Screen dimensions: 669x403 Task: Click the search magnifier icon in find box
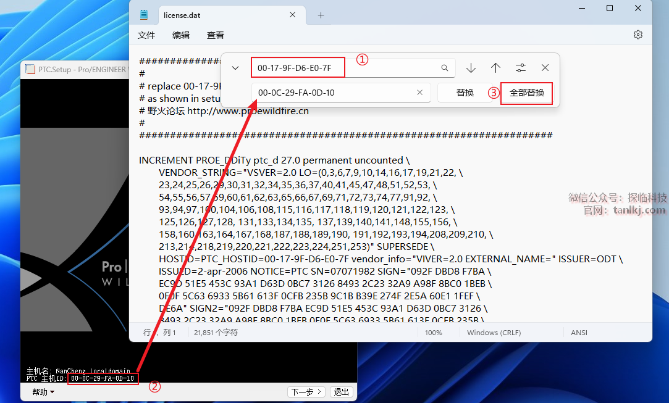click(445, 68)
